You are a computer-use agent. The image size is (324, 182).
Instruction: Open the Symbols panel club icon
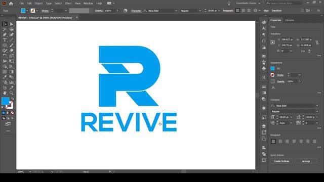click(264, 69)
